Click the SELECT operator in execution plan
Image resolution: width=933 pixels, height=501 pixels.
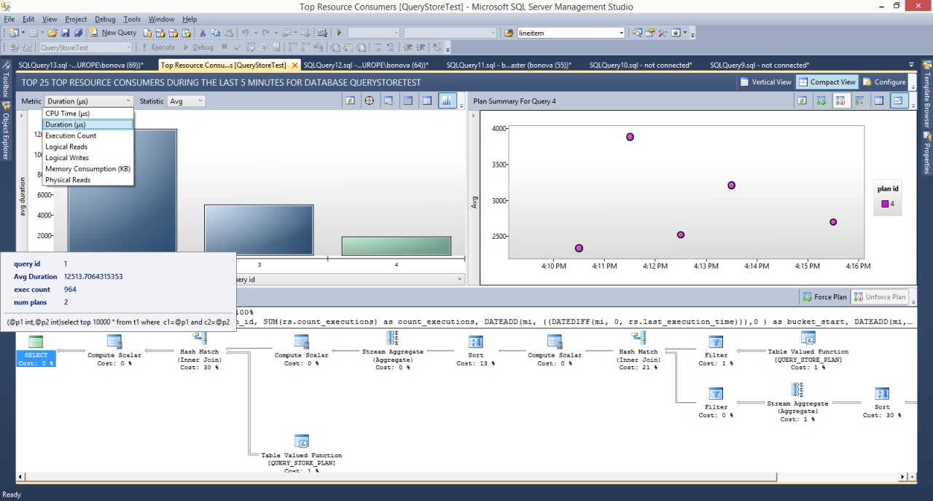click(x=36, y=350)
